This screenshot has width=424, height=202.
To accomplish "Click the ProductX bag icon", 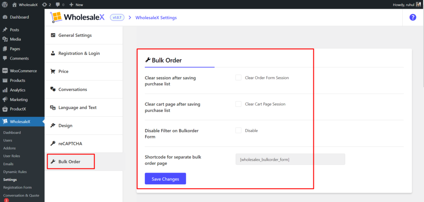I will click(x=5, y=109).
